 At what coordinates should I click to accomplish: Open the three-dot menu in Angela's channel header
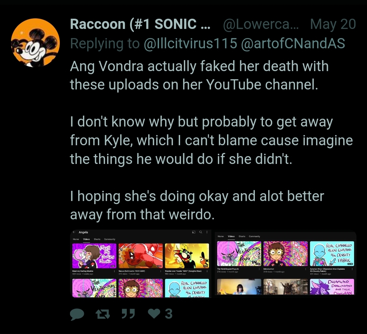click(207, 232)
